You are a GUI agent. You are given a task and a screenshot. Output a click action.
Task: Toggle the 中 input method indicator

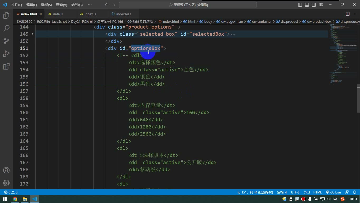tap(335, 199)
